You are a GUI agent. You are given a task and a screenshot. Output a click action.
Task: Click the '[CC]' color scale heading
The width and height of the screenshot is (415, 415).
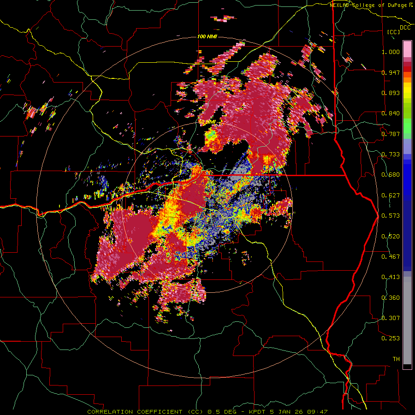393,32
